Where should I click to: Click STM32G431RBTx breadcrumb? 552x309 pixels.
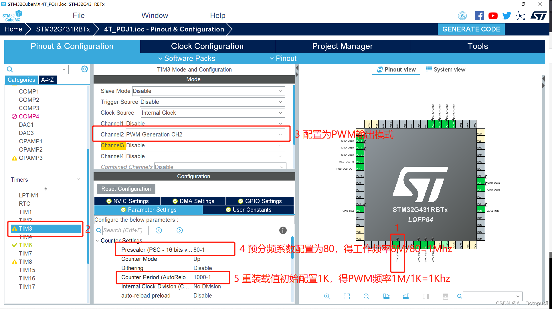[63, 29]
